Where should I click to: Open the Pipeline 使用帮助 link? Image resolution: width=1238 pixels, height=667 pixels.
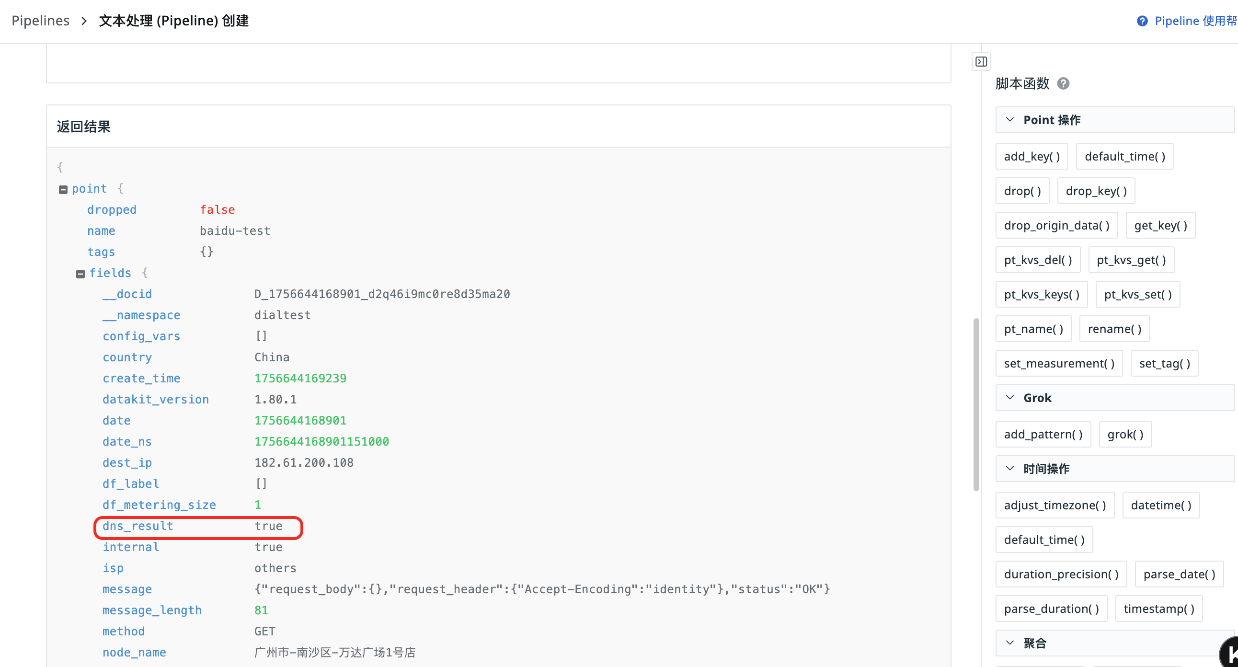pyautogui.click(x=1188, y=21)
